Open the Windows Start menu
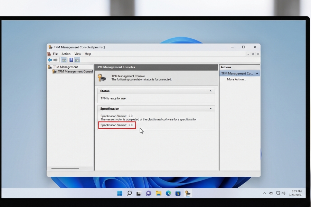 [x=120, y=193]
